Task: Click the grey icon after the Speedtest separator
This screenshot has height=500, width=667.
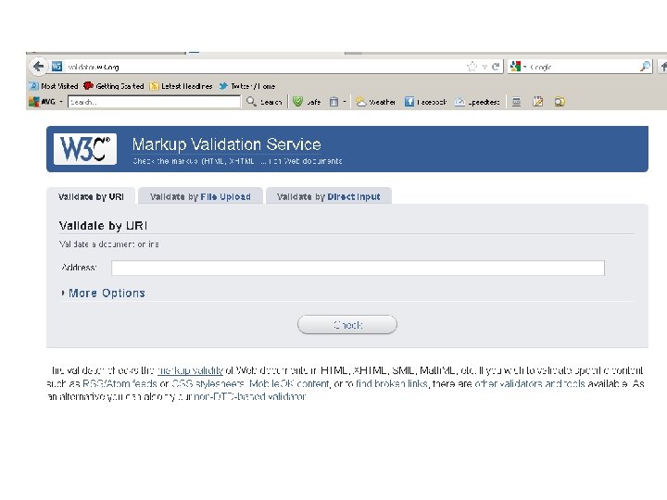Action: coord(516,102)
